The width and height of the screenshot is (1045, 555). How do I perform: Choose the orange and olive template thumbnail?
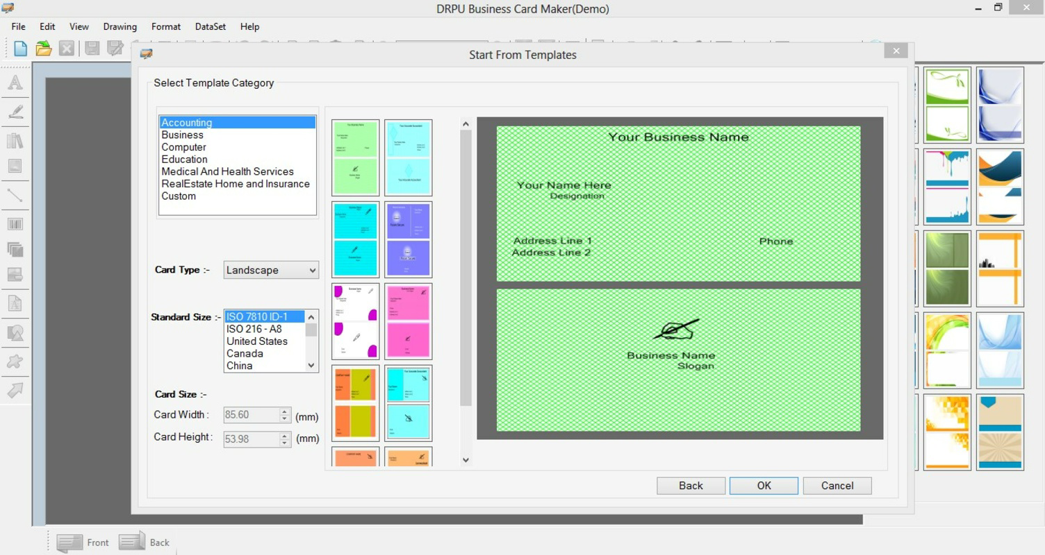[356, 403]
